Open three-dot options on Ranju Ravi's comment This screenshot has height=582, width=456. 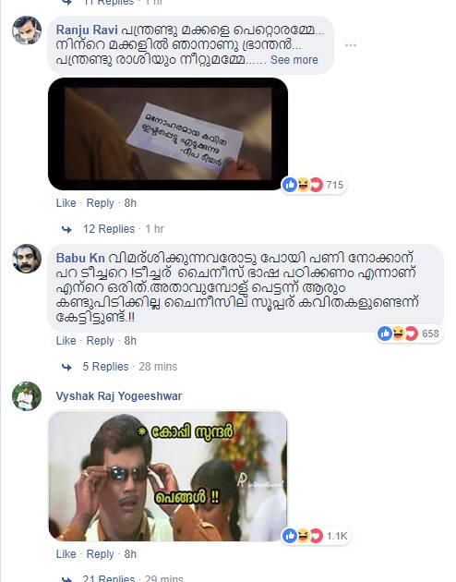click(351, 45)
